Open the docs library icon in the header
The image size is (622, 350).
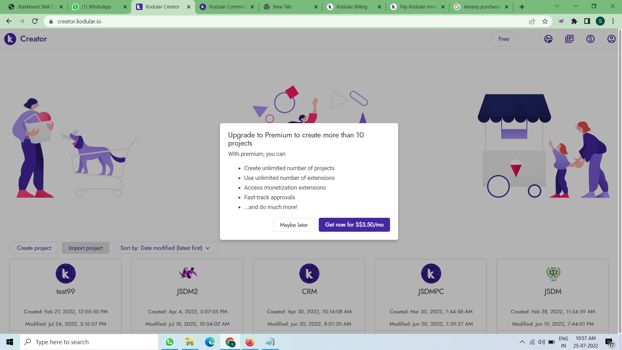tap(569, 39)
